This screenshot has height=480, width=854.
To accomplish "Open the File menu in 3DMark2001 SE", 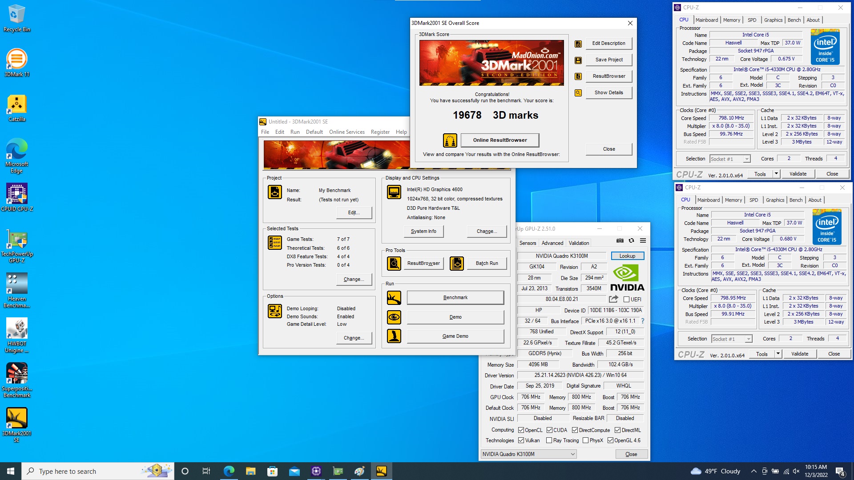I will tap(265, 132).
